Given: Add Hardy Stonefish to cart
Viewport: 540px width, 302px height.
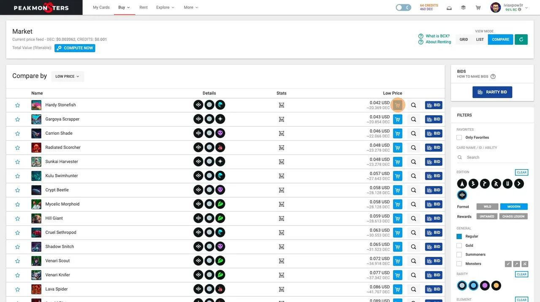Looking at the screenshot, I should [x=397, y=105].
